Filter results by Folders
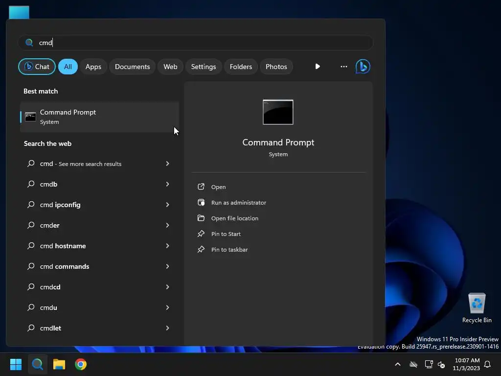The image size is (501, 376). click(x=241, y=67)
